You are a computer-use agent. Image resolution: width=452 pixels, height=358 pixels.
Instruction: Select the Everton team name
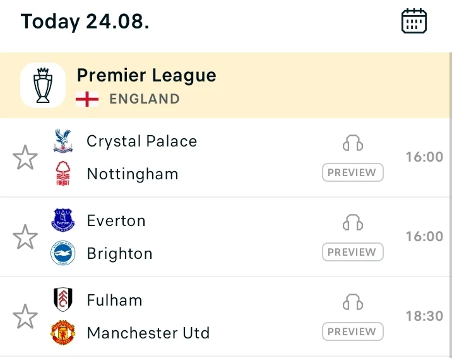coord(116,221)
